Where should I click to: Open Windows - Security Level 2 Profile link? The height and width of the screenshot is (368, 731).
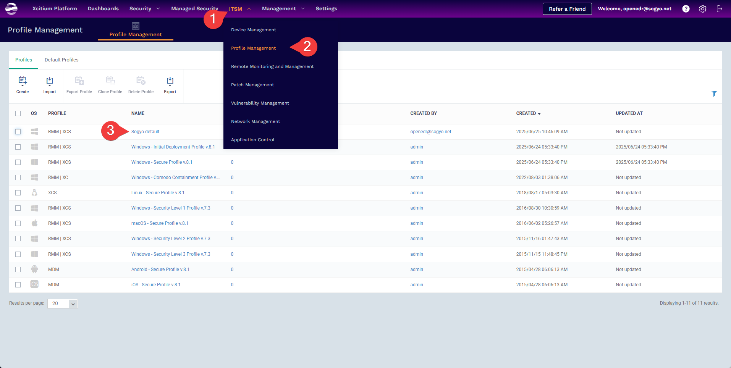click(x=171, y=239)
